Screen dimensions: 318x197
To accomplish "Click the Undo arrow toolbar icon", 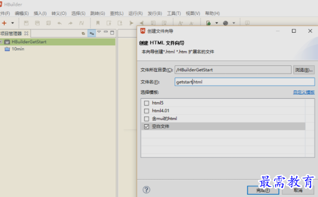I will pos(59,23).
